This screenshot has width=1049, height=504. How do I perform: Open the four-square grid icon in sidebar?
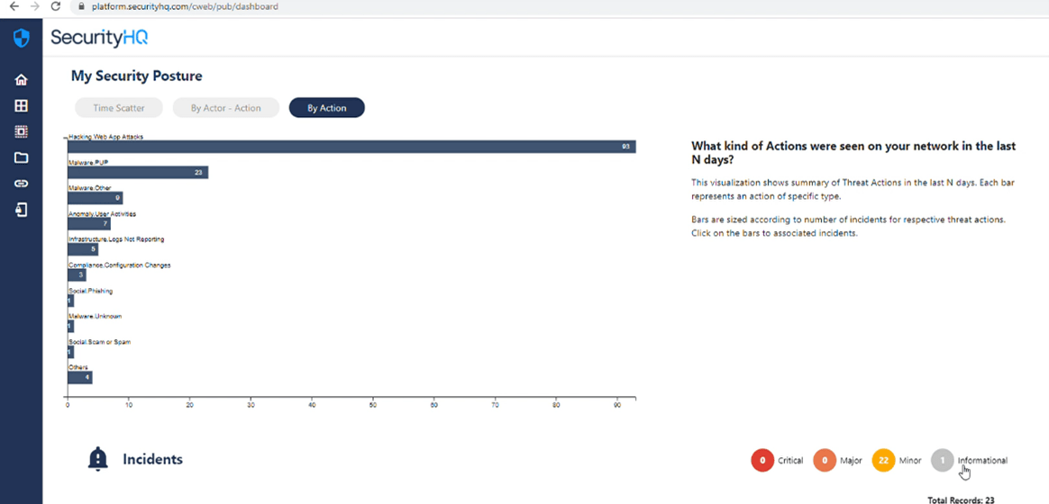point(21,106)
